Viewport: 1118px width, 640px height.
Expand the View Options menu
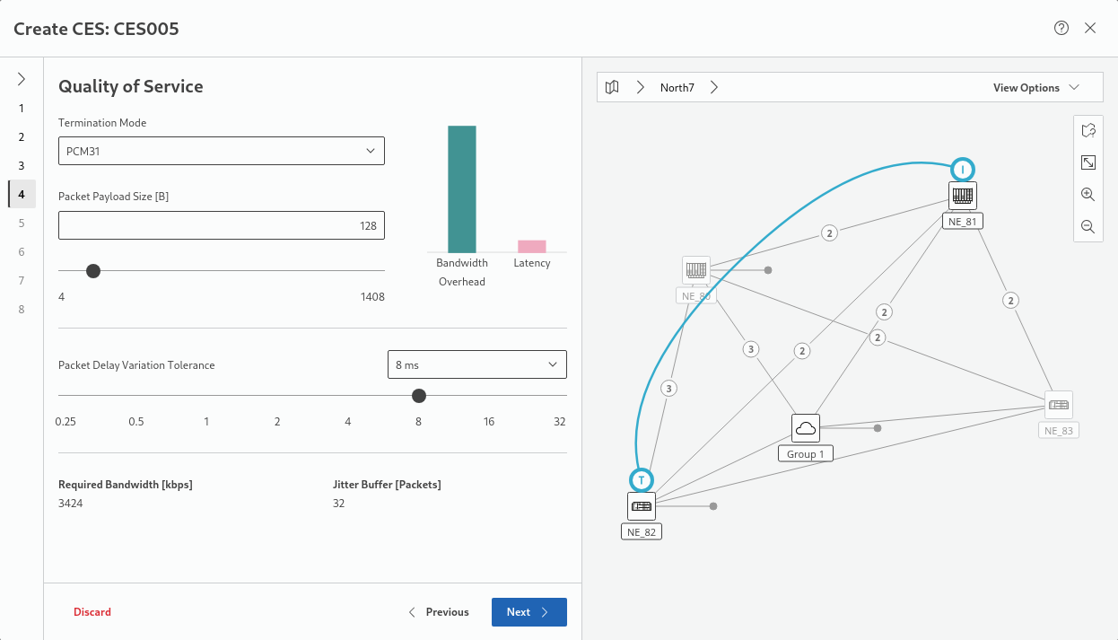(1035, 88)
